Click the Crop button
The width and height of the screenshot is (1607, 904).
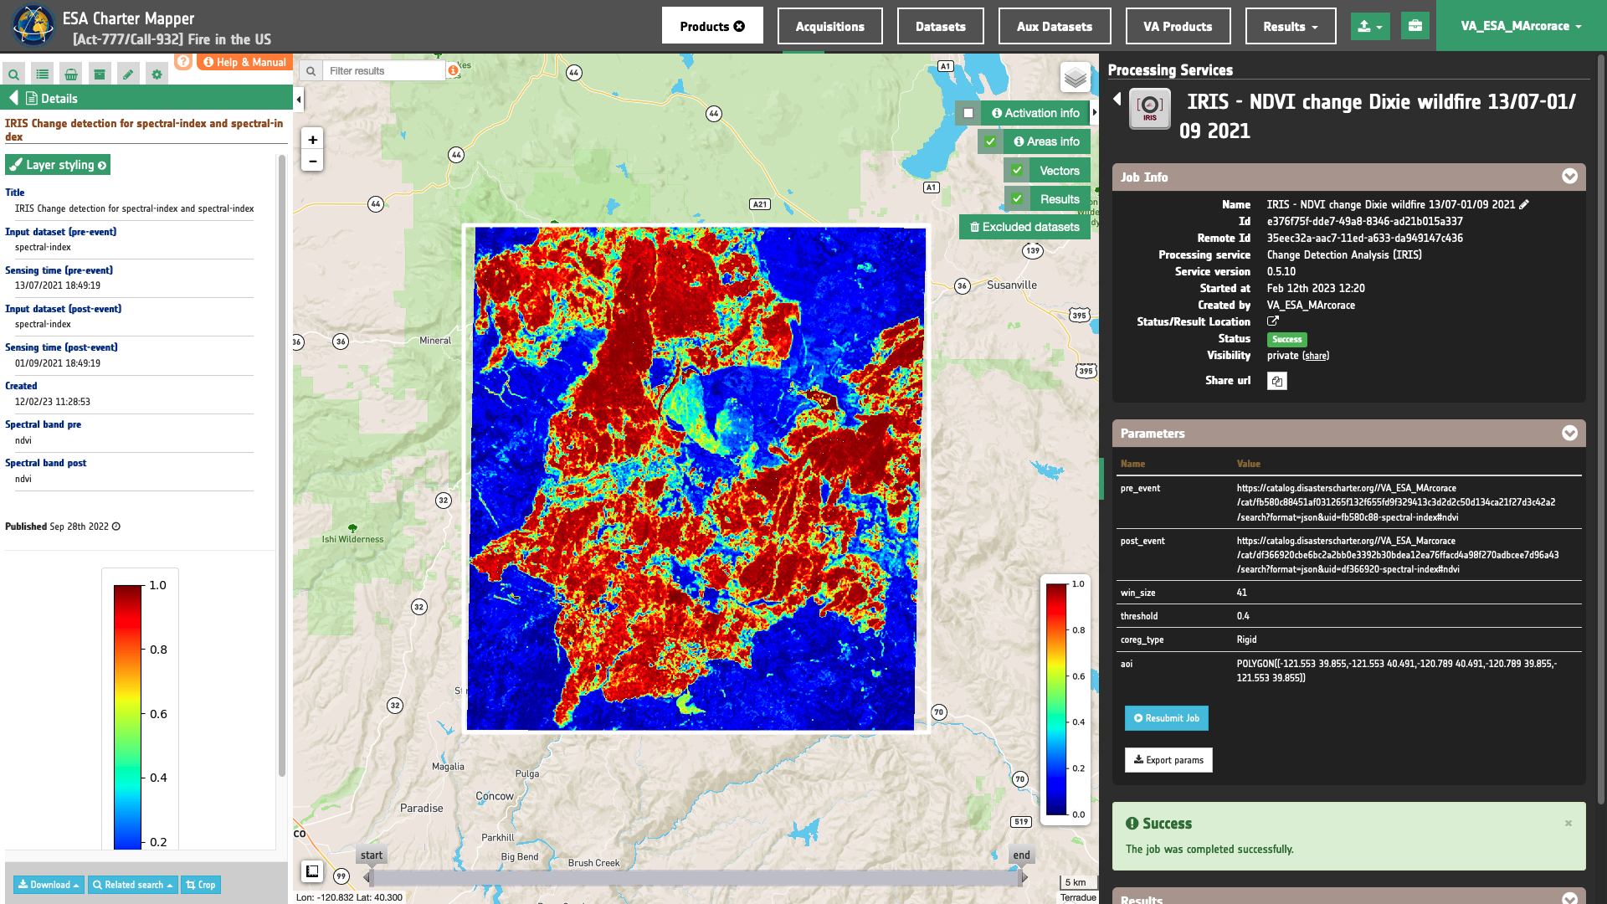(x=201, y=885)
